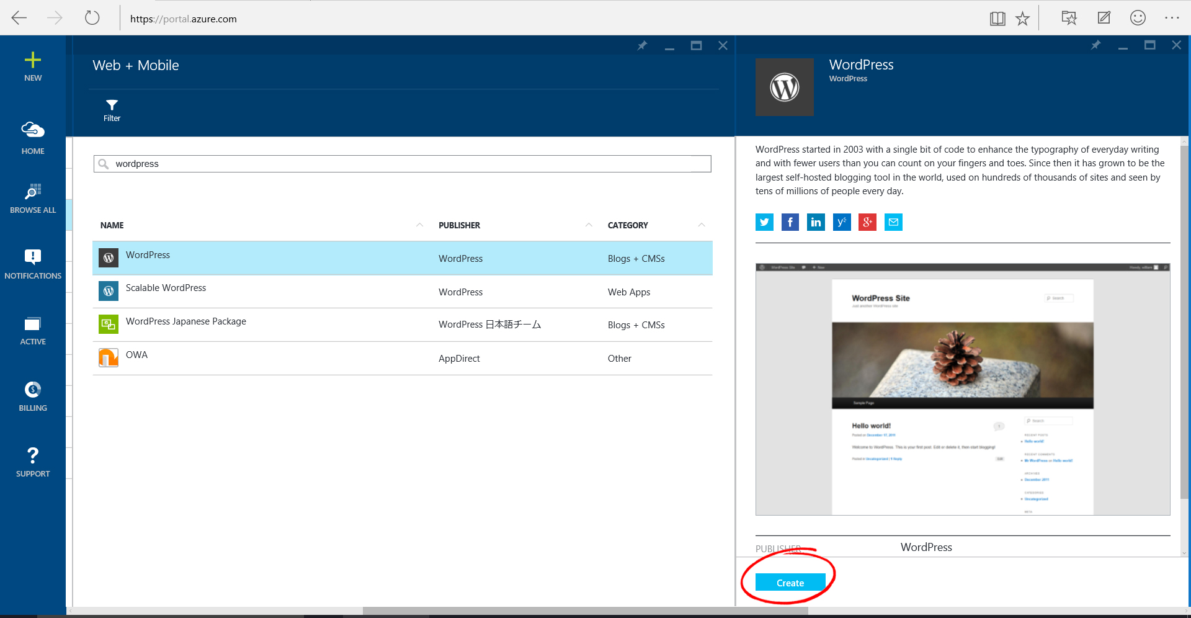Maximize the WordPress details blade

click(1149, 45)
